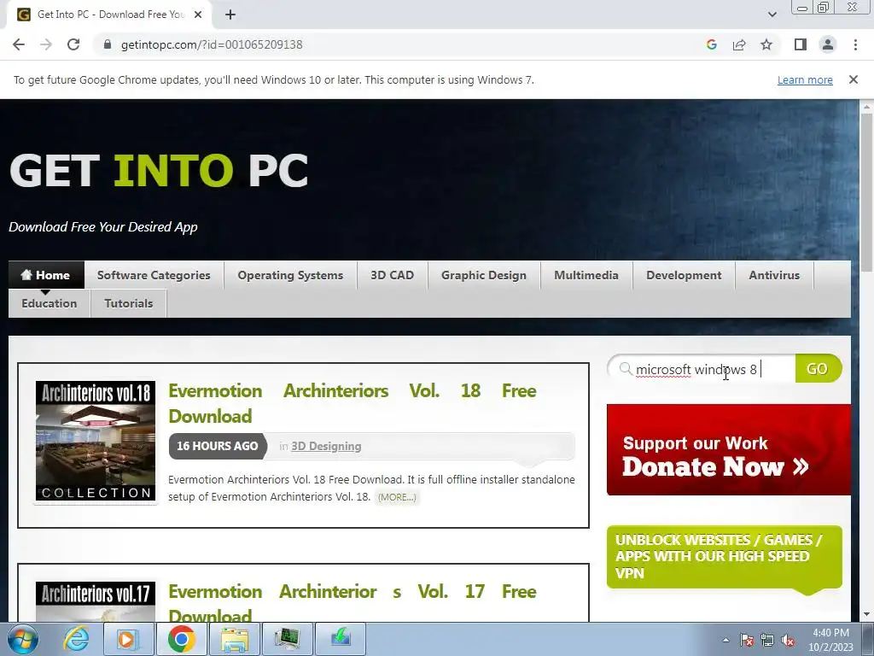
Task: Open the Archinteriors vol.17 thumbnail
Action: coord(96,601)
